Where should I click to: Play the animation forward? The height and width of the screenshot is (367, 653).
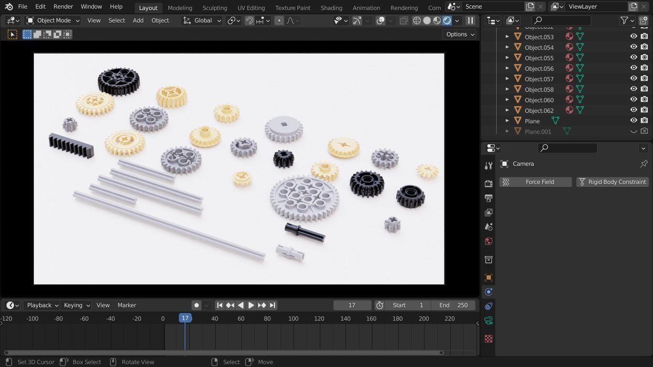point(251,305)
